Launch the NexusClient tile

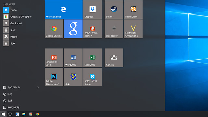133,9
